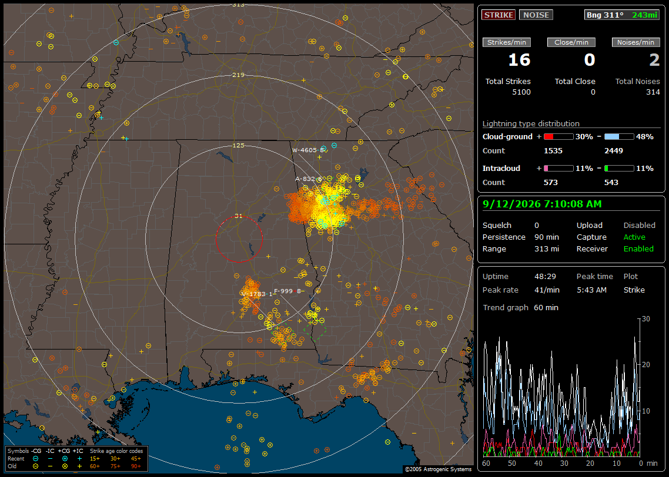The height and width of the screenshot is (477, 669).
Task: Click the red STRIKE indicator button
Action: click(499, 15)
